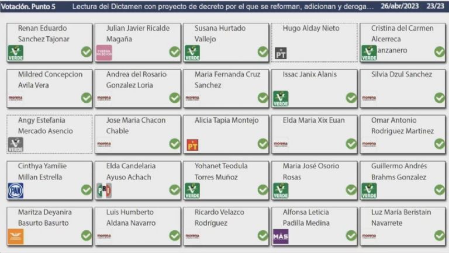Click the Lectura del Dictamen description text

tap(223, 6)
